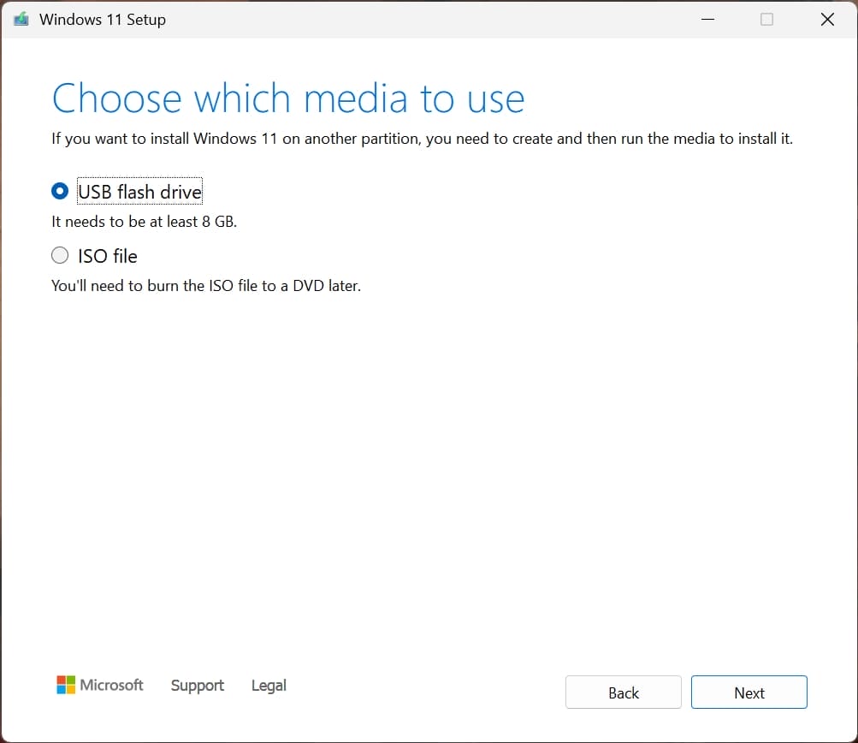The width and height of the screenshot is (858, 743).
Task: Click the Next button
Action: click(x=749, y=692)
